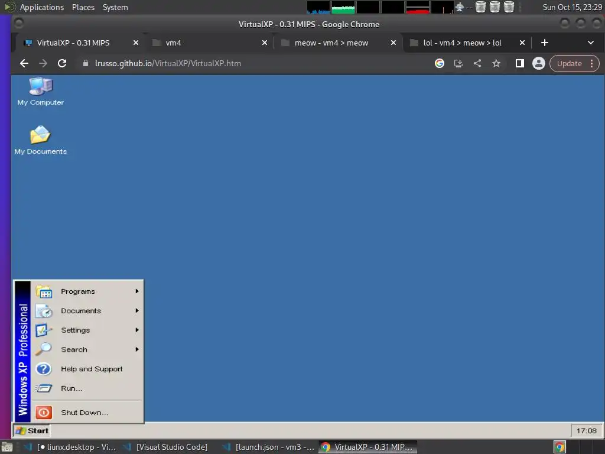Click the install app icon in address bar
The width and height of the screenshot is (605, 454).
pos(458,63)
